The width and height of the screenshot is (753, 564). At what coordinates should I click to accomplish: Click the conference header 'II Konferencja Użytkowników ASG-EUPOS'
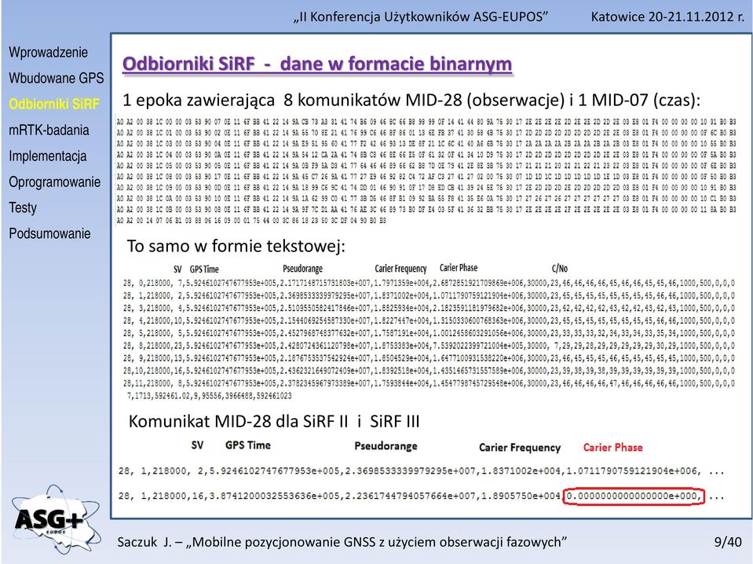[421, 16]
